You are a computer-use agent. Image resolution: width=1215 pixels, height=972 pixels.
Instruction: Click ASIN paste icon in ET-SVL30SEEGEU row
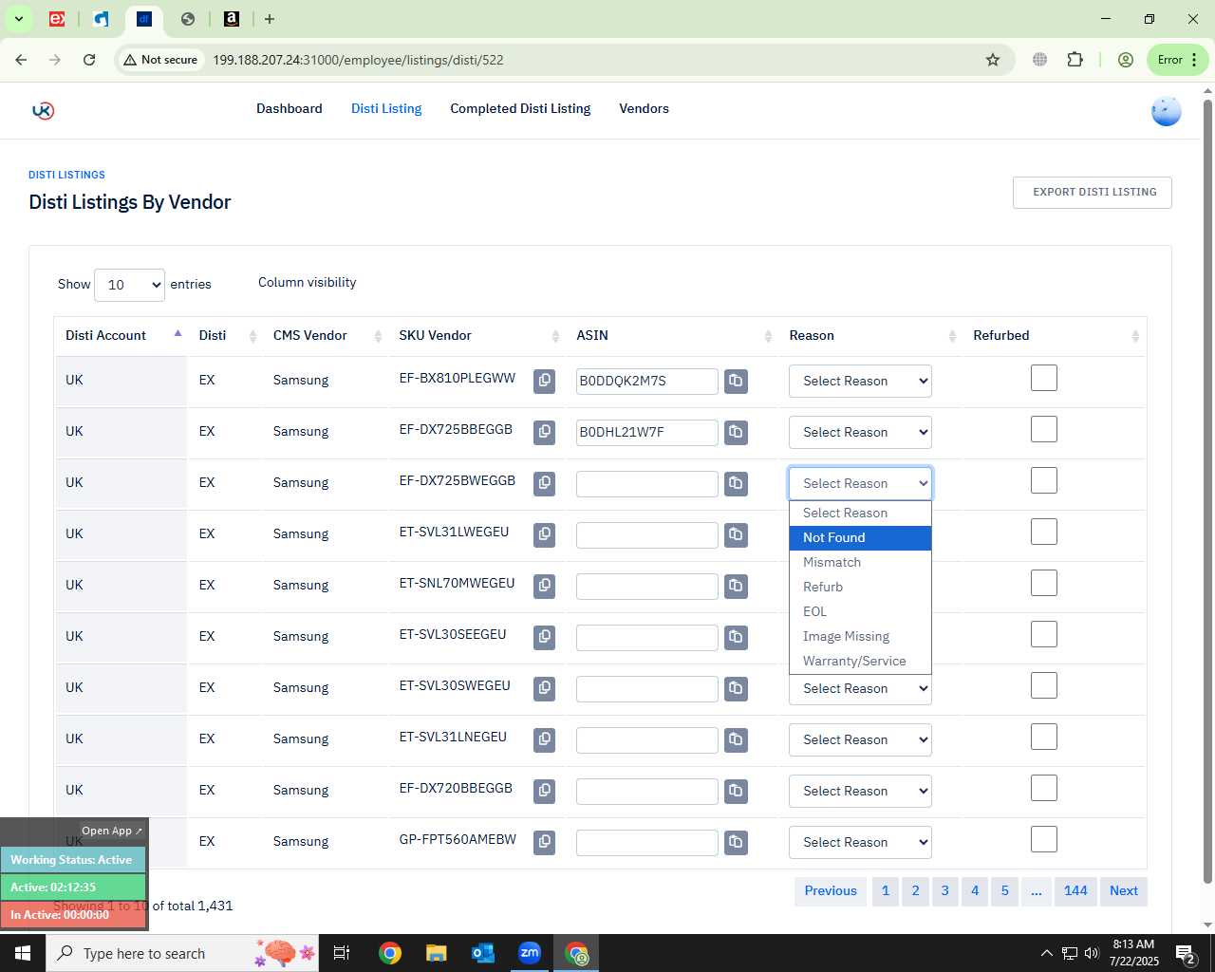coord(736,637)
